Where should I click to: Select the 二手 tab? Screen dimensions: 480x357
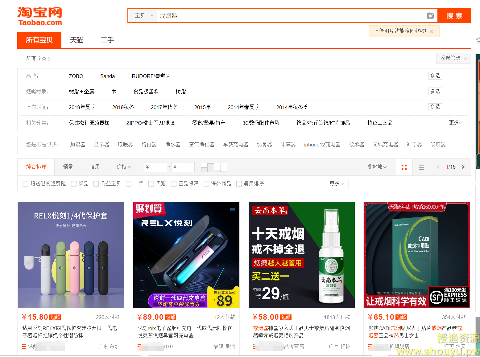[107, 40]
